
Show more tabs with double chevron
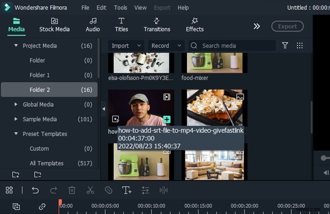click(257, 26)
